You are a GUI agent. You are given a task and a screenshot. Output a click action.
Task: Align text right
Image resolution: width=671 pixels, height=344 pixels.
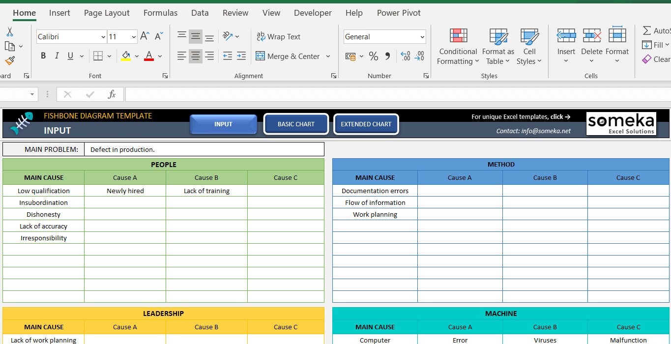click(x=209, y=56)
